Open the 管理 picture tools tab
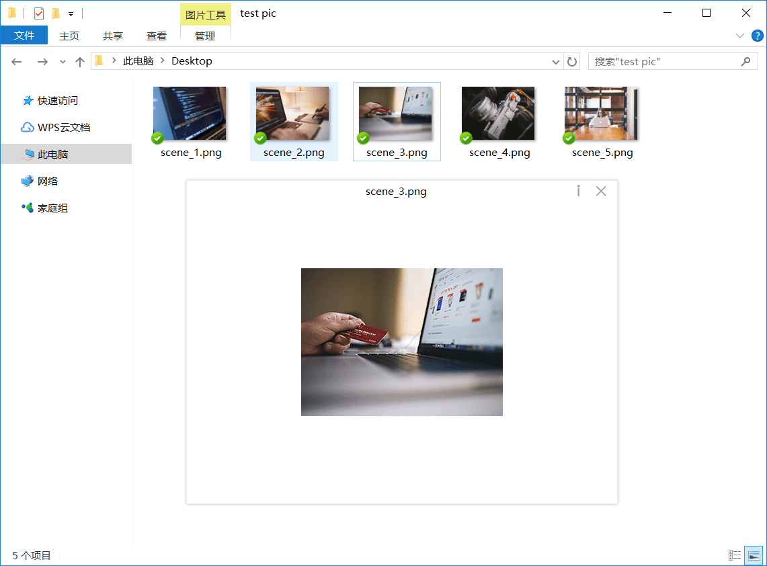 tap(205, 36)
